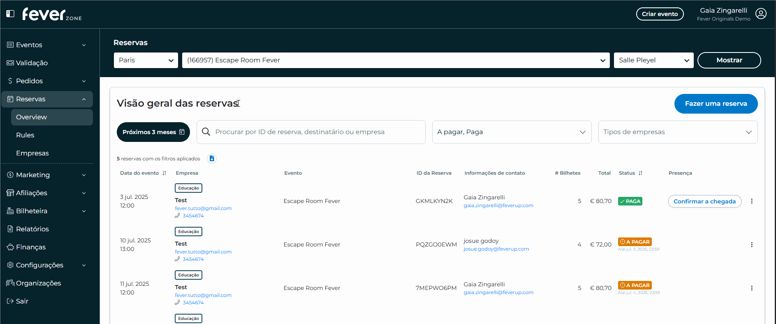Sort by Data do evento arrows
This screenshot has width=776, height=324.
(x=164, y=173)
